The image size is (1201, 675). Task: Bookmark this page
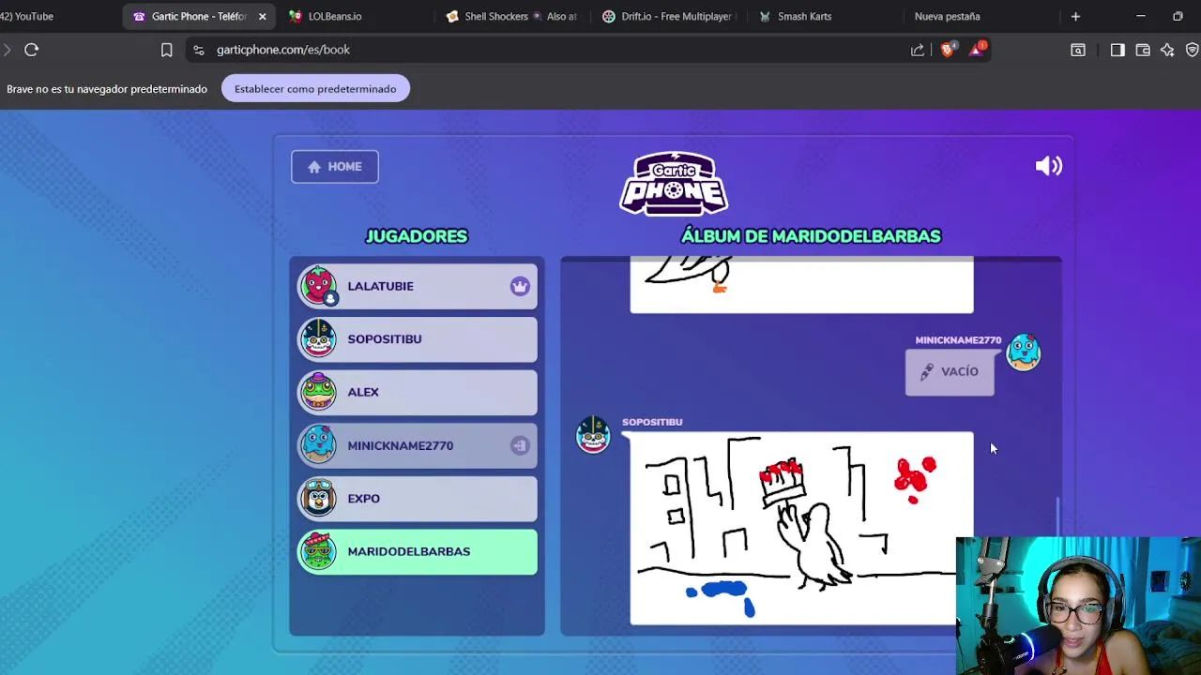(166, 50)
